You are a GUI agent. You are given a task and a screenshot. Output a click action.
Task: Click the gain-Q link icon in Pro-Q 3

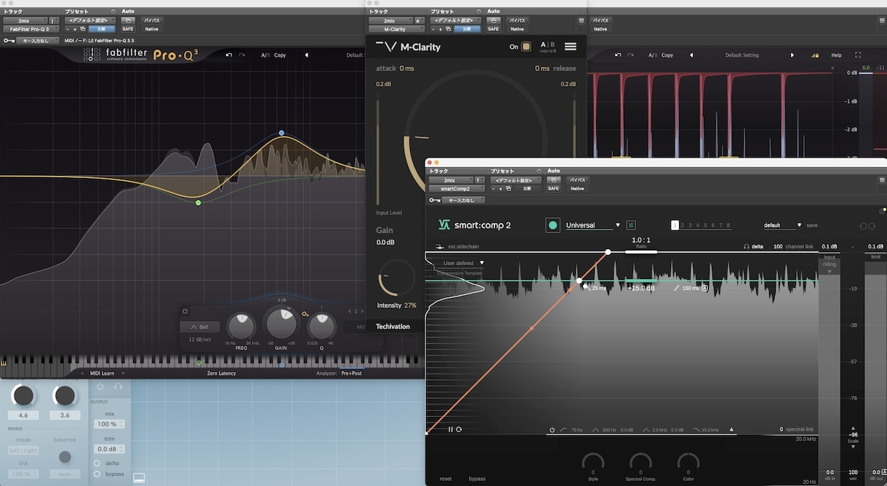coord(305,315)
